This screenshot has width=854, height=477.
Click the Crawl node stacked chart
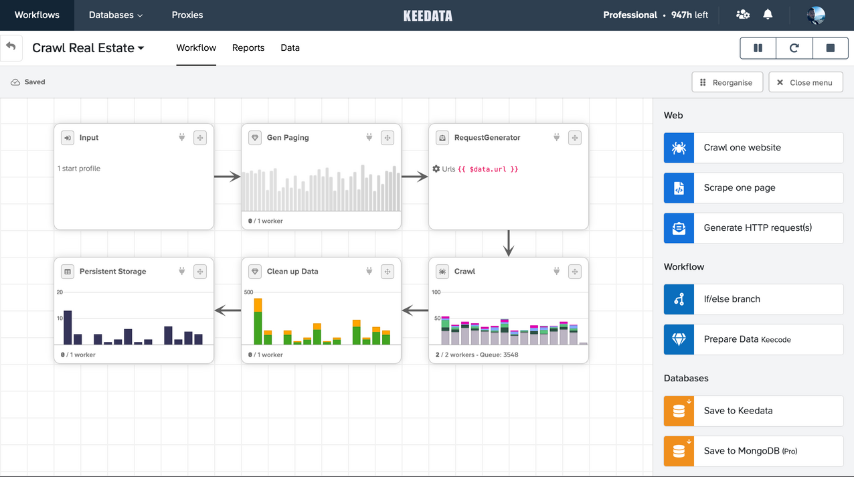509,318
